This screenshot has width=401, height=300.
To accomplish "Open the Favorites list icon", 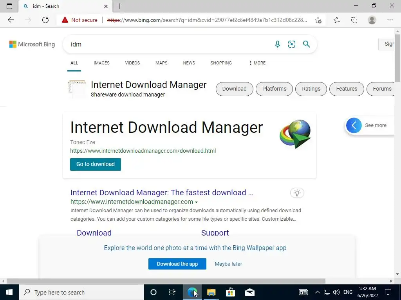I will (x=336, y=20).
